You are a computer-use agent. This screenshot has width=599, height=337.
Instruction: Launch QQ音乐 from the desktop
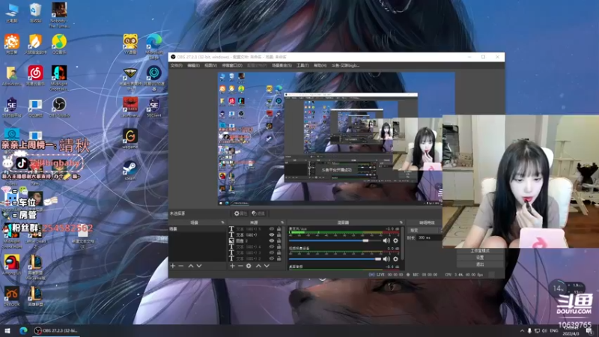[59, 44]
